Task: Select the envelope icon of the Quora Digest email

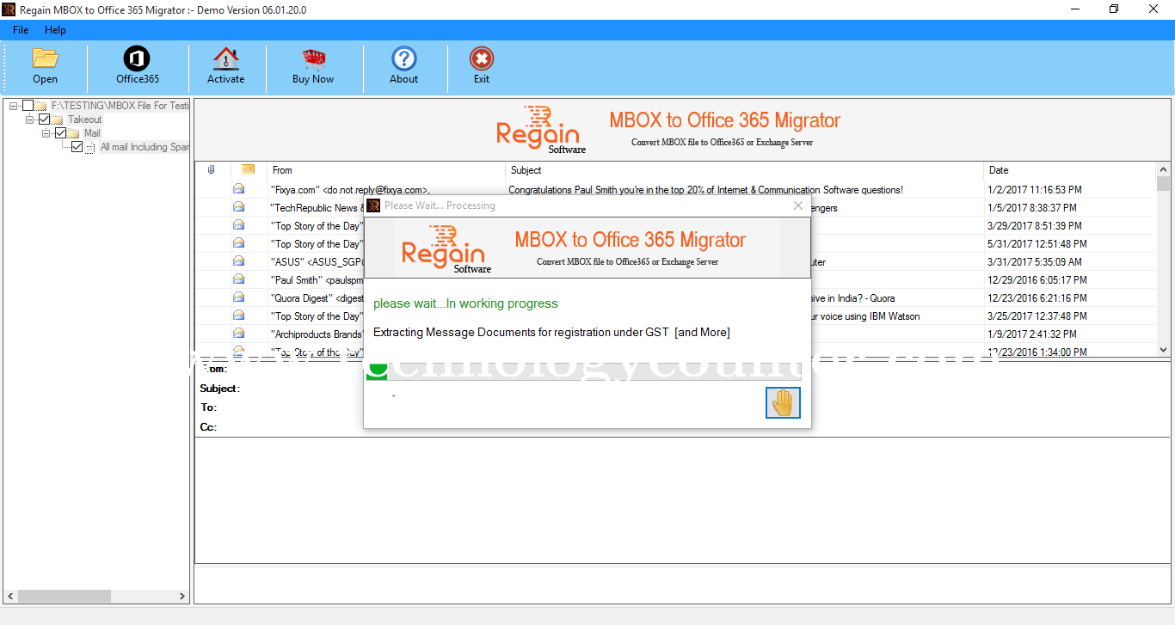Action: point(239,297)
